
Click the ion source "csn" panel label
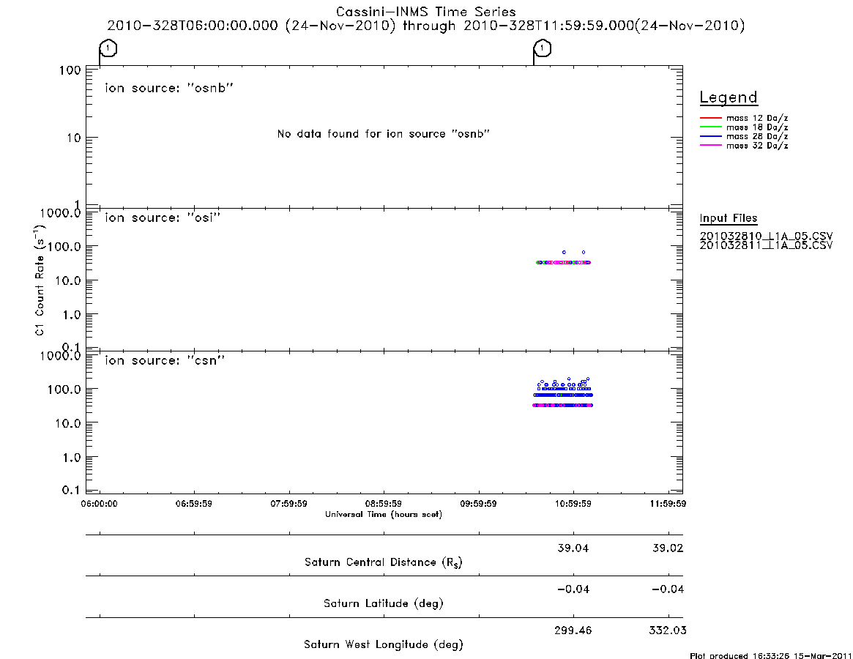tap(165, 360)
